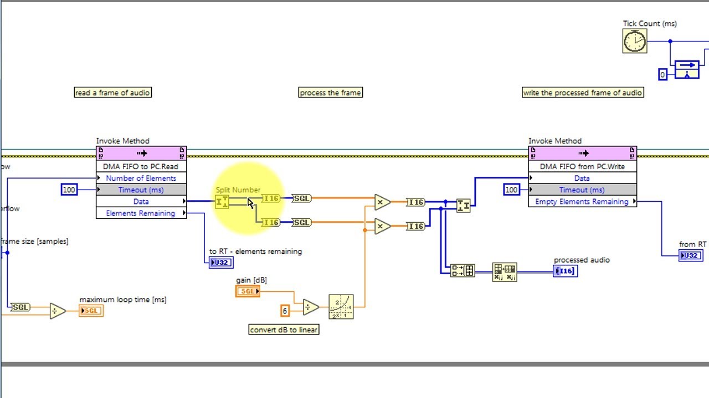Image resolution: width=709 pixels, height=398 pixels.
Task: Click the lower SGL conversion node
Action: [301, 222]
